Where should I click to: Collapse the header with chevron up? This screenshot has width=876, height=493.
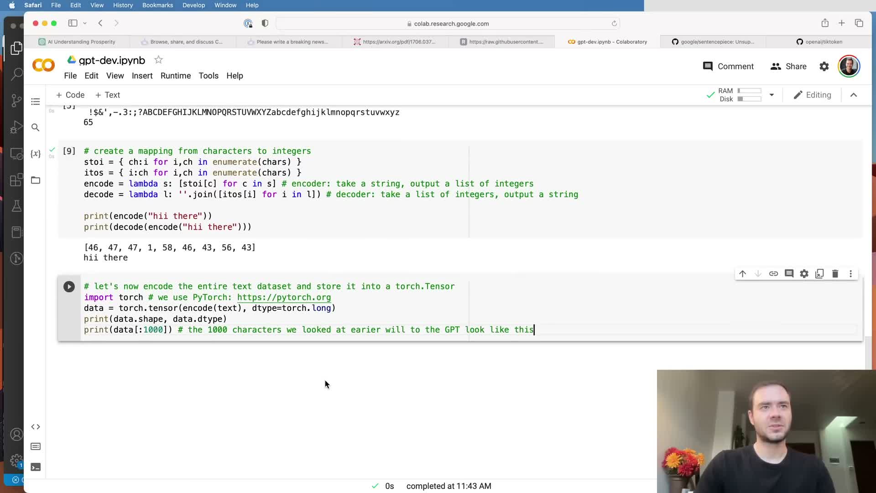click(x=854, y=95)
